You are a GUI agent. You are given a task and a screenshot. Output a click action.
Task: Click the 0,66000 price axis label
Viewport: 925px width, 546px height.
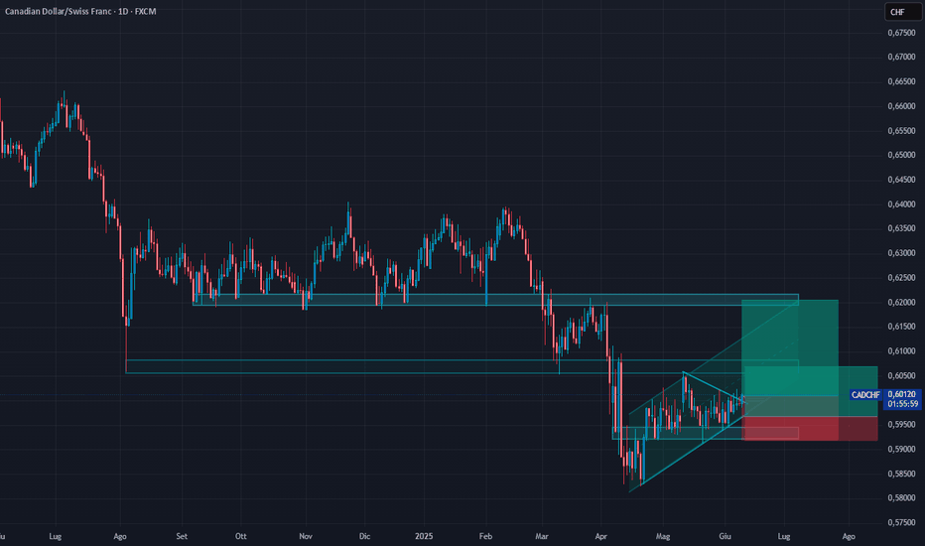902,106
